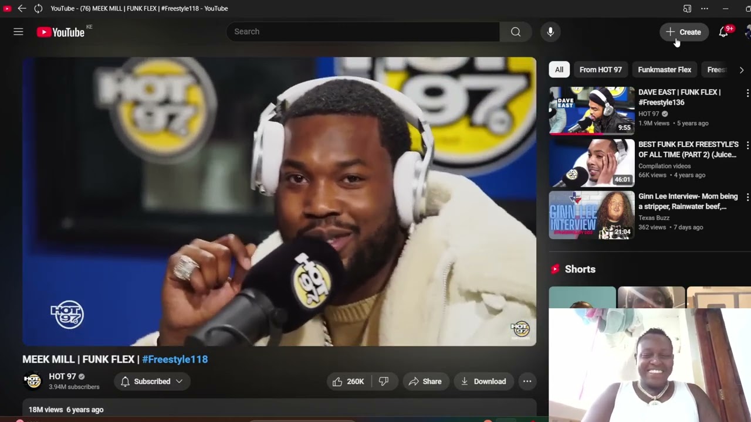Open browser three-dot settings menu

click(704, 8)
